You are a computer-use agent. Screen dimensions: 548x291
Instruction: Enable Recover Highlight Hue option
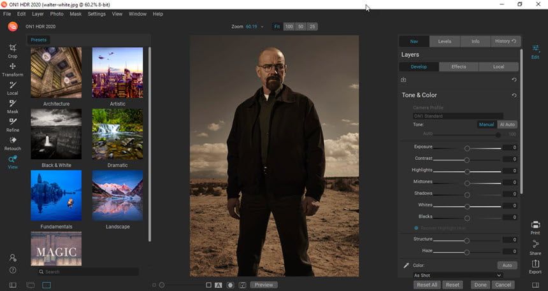[416, 228]
